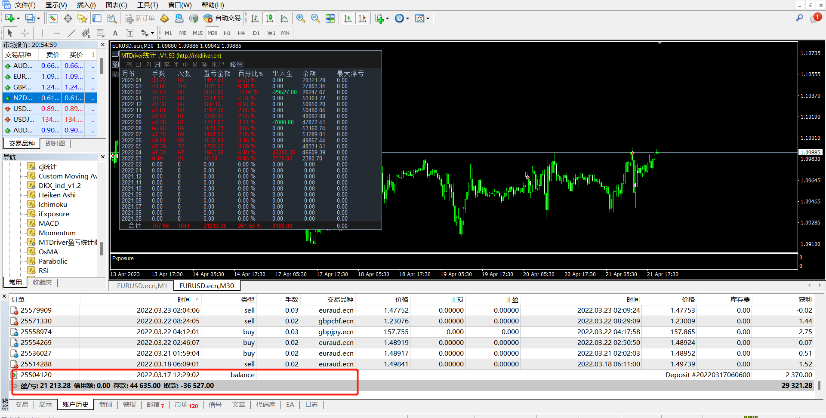Screen dimensions: 826x418
Task: Switch to the EURUSD.ecn,M1 chart tab
Action: [142, 286]
